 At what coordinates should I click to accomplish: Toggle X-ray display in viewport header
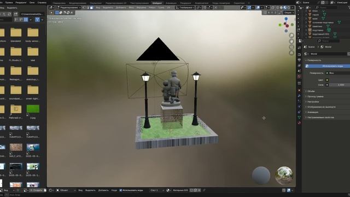click(x=272, y=8)
